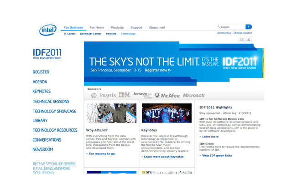Click the Sponsors label
292x194 pixels.
click(x=94, y=89)
